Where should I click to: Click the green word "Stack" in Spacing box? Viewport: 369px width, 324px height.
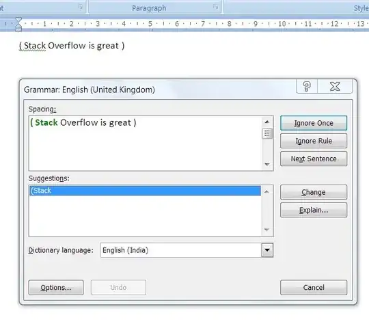[x=46, y=122]
